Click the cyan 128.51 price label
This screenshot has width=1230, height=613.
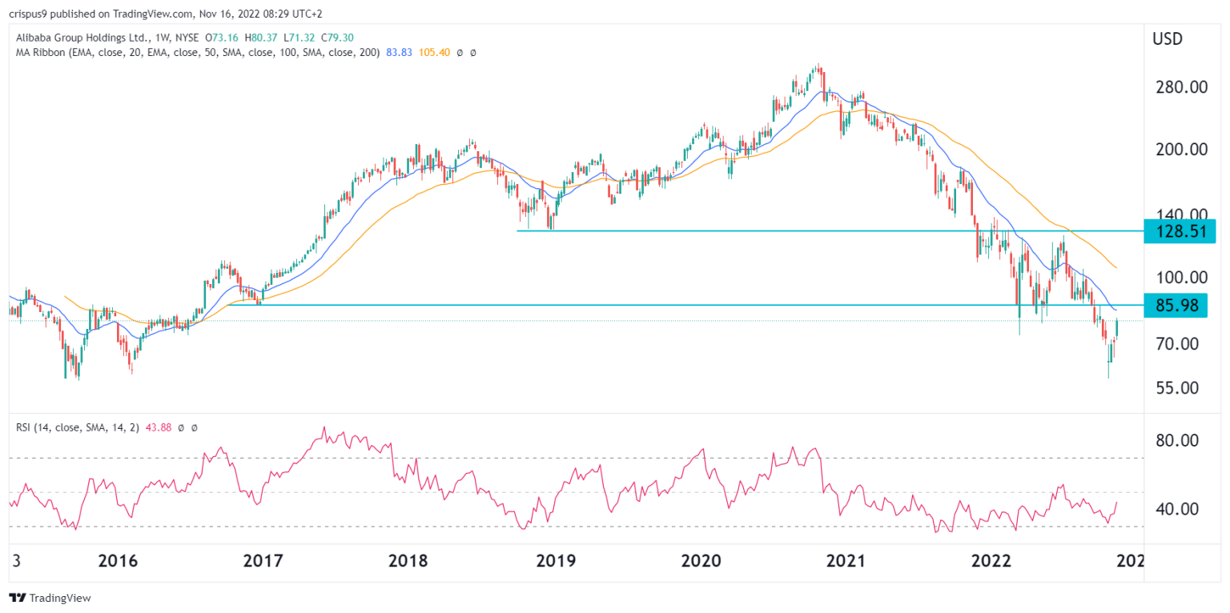point(1179,231)
